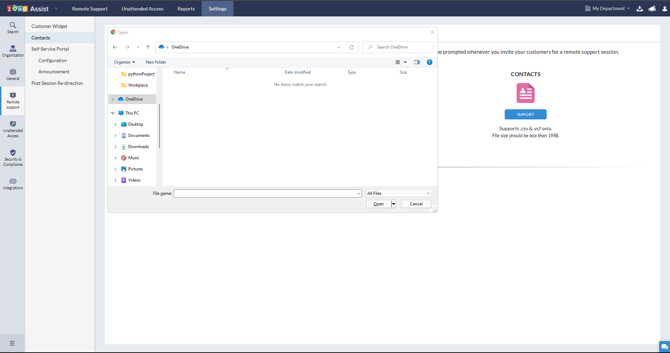
Task: Open the chat bubble at bottom right
Action: tap(664, 347)
